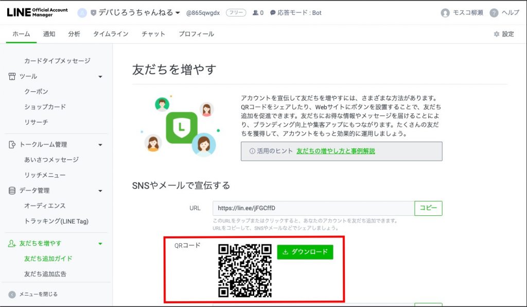Open リサーチ in the sidebar
Image resolution: width=527 pixels, height=307 pixels.
click(x=37, y=122)
